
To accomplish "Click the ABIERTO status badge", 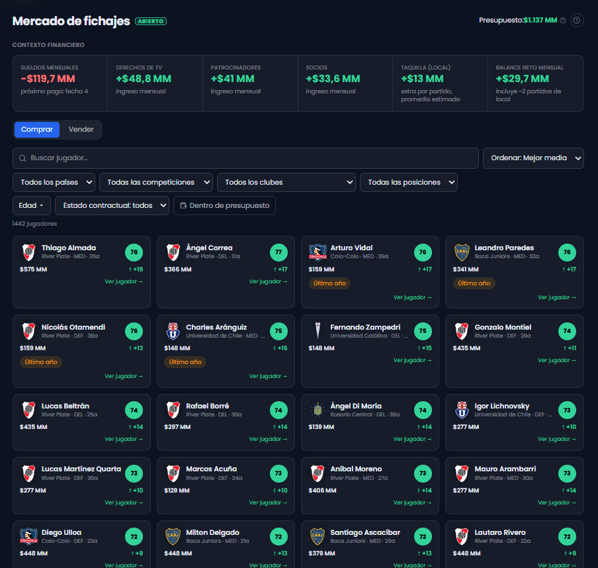I will coord(151,21).
